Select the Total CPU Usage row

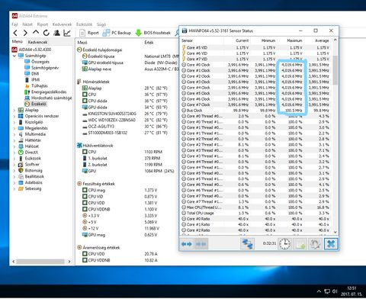coord(255,213)
